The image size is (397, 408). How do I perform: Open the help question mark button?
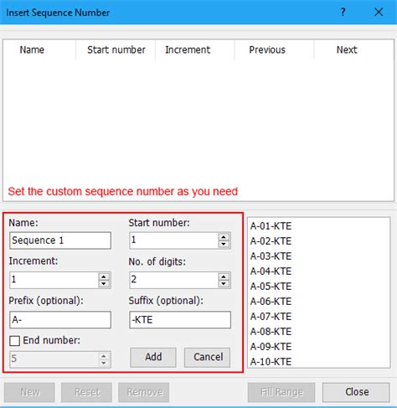(343, 12)
